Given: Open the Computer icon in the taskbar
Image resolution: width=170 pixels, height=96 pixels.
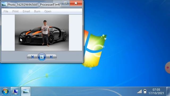Looking at the screenshot, I should pos(15,91).
